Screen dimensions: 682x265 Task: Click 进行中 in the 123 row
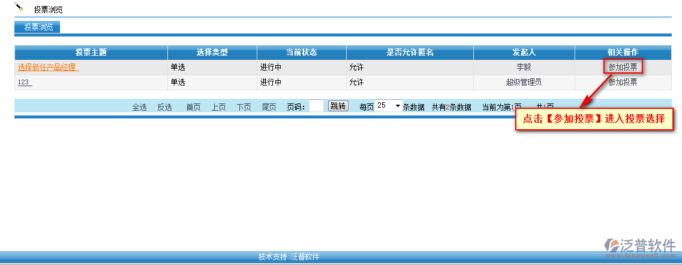pyautogui.click(x=271, y=83)
